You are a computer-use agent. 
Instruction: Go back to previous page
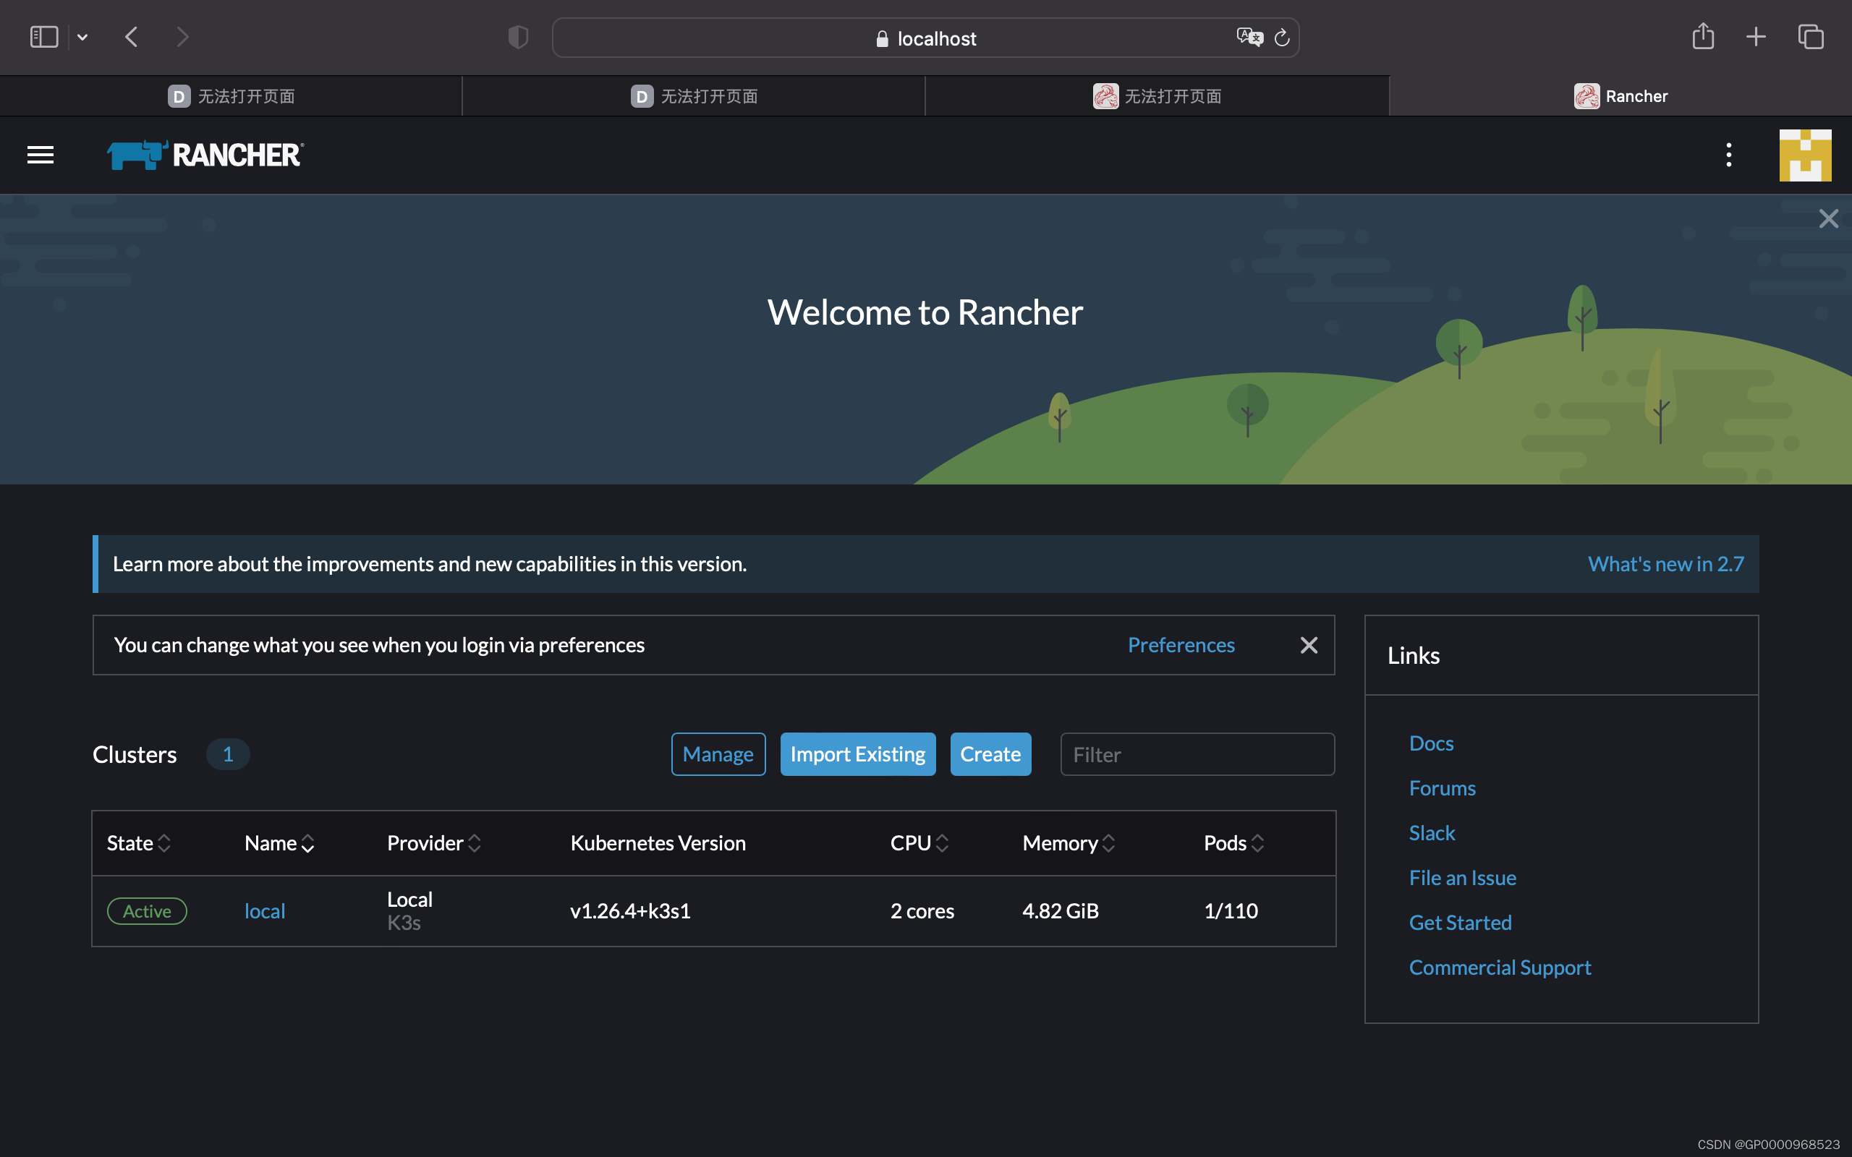point(132,37)
